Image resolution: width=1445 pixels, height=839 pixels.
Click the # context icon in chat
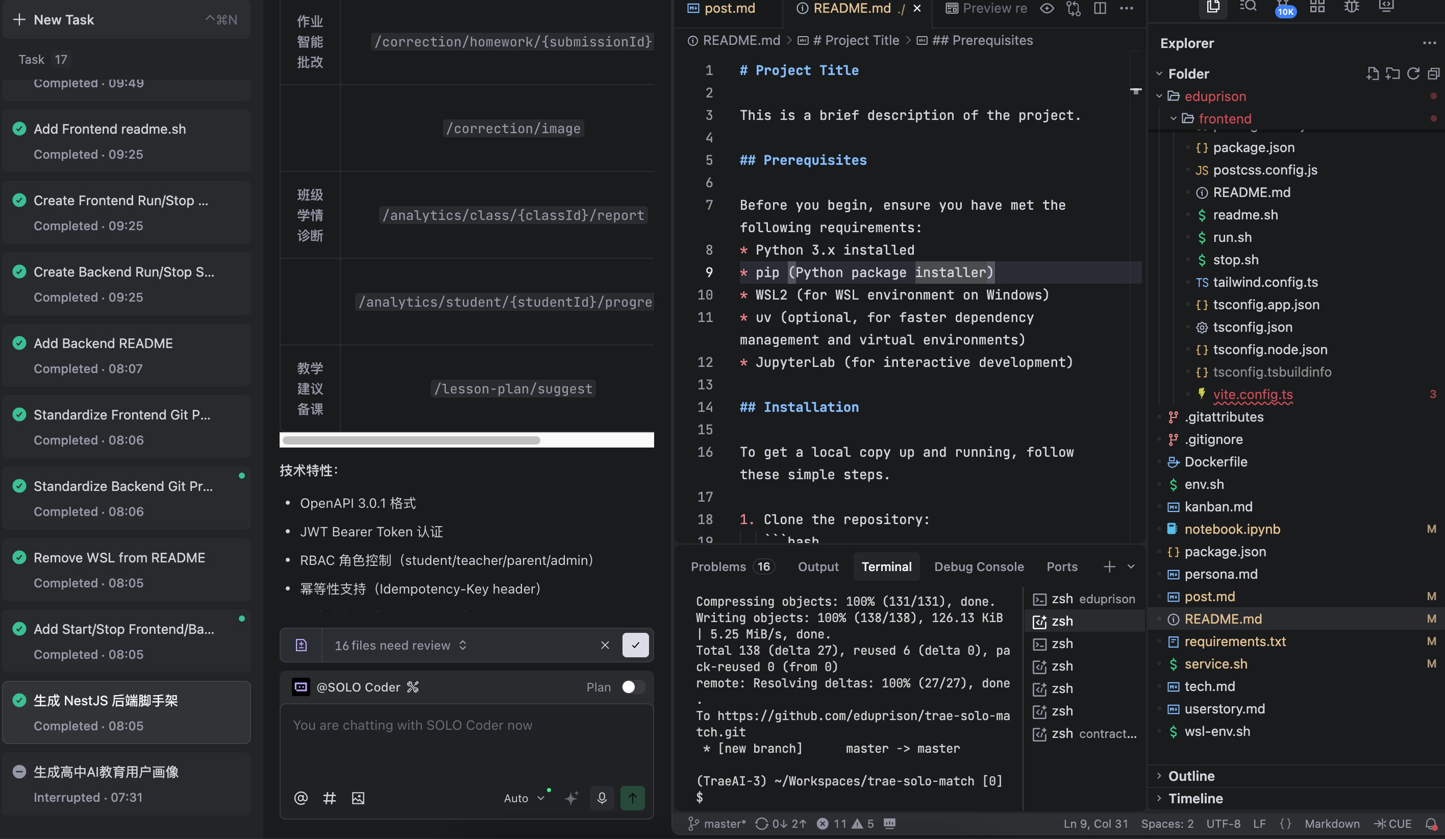[x=329, y=798]
